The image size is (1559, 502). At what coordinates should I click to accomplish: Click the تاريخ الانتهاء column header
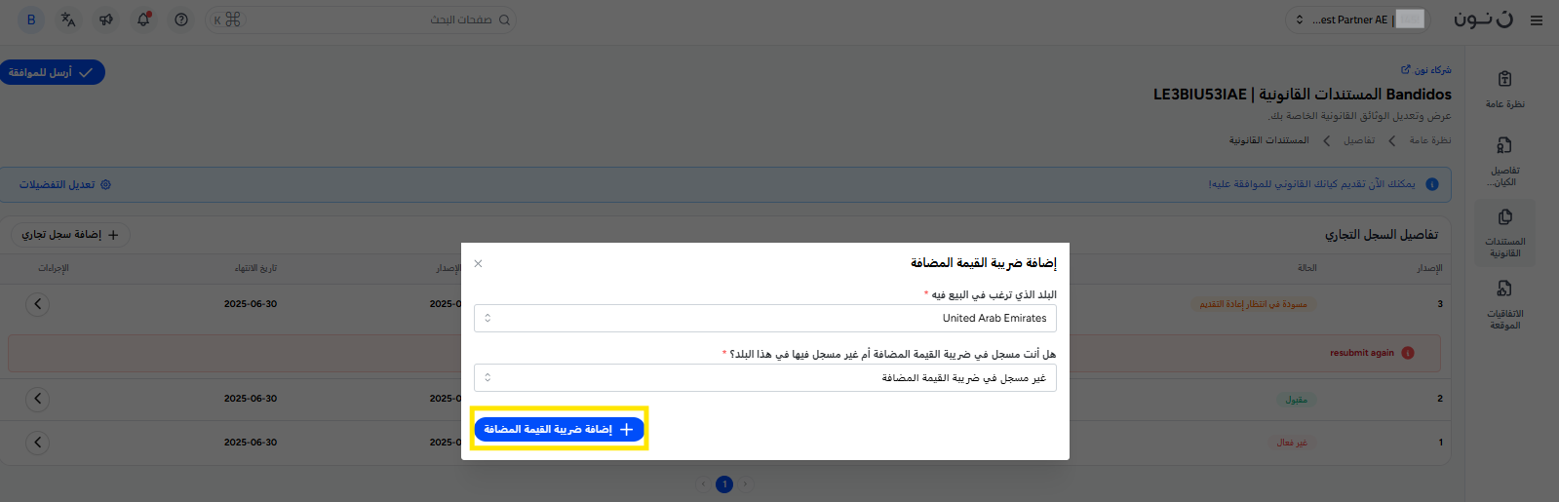[255, 268]
